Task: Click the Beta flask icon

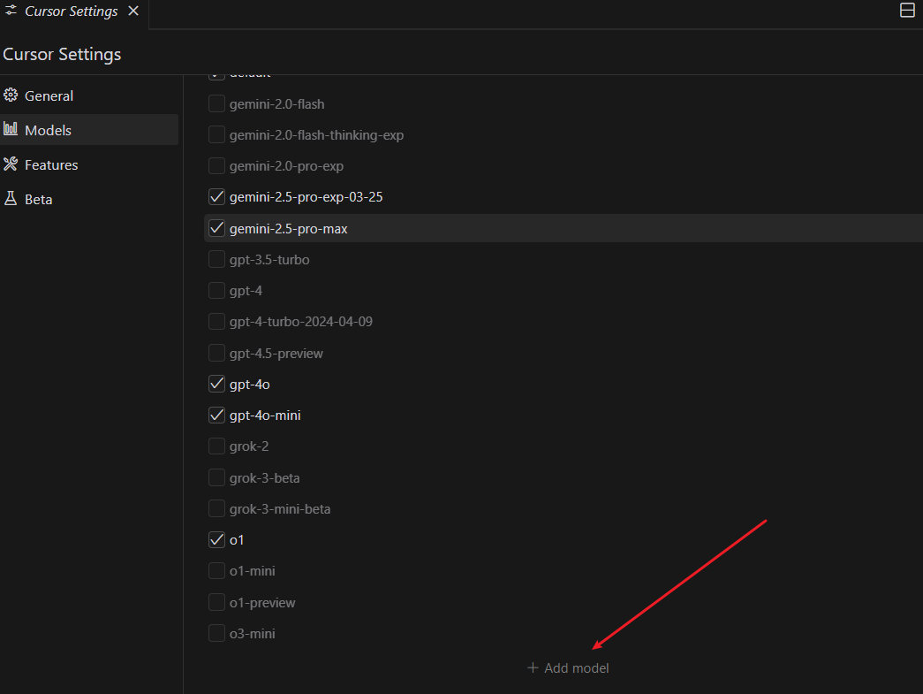Action: coord(11,199)
